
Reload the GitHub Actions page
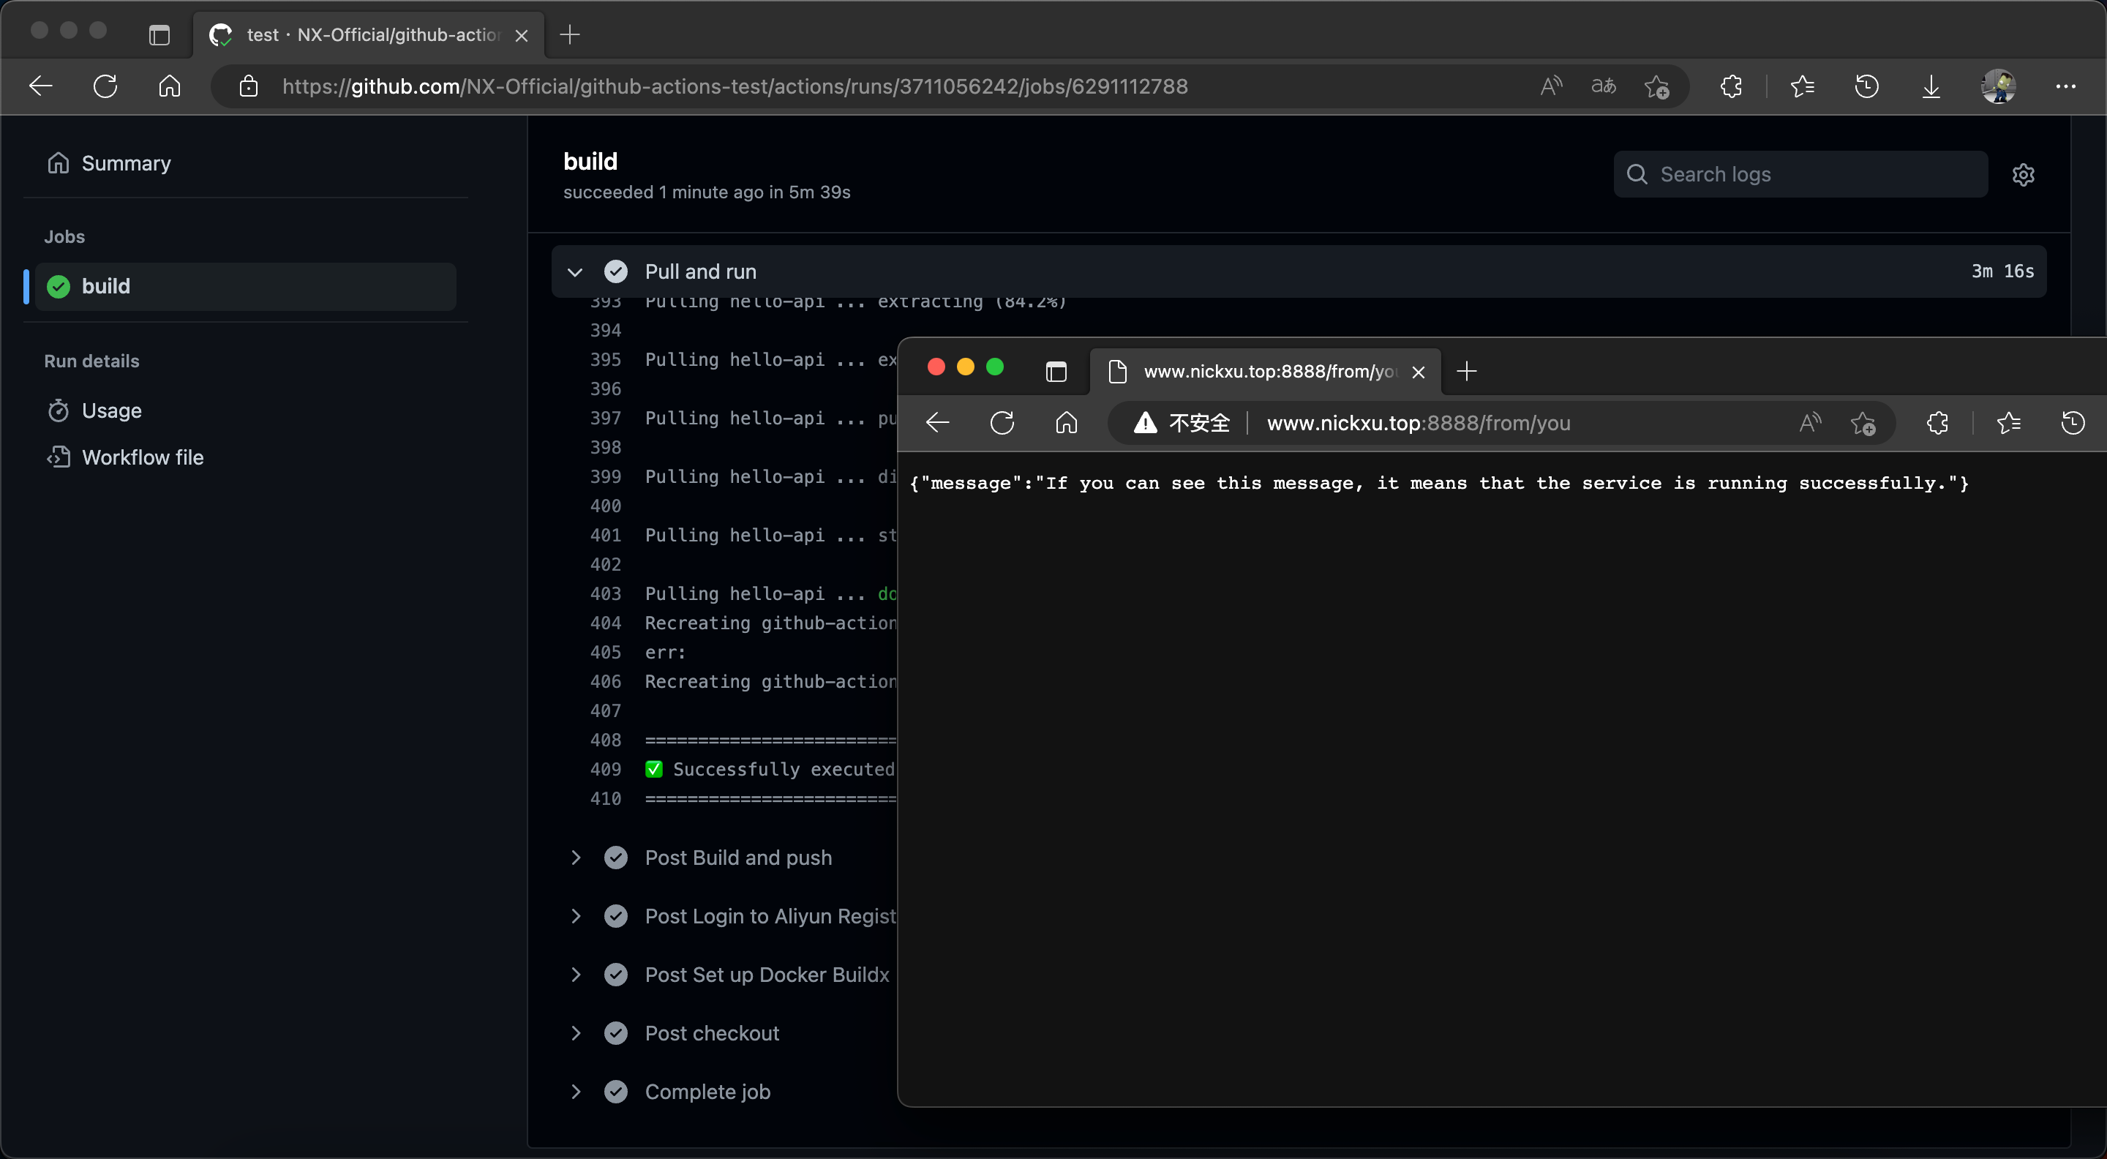105,86
